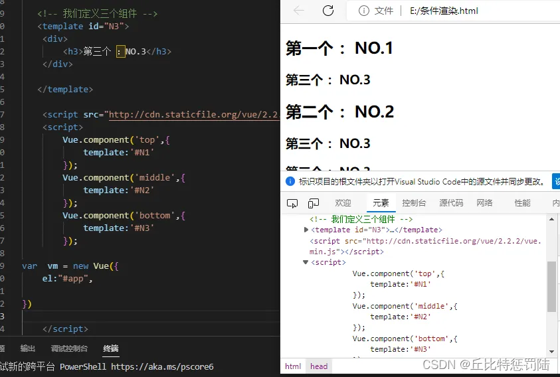Image resolution: width=560 pixels, height=377 pixels.
Task: Open the 调试控制台 panel in VS Code
Action: (69, 348)
